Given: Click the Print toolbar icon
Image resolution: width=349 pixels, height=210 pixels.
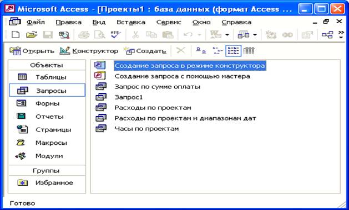Looking at the screenshot, I should [84, 35].
